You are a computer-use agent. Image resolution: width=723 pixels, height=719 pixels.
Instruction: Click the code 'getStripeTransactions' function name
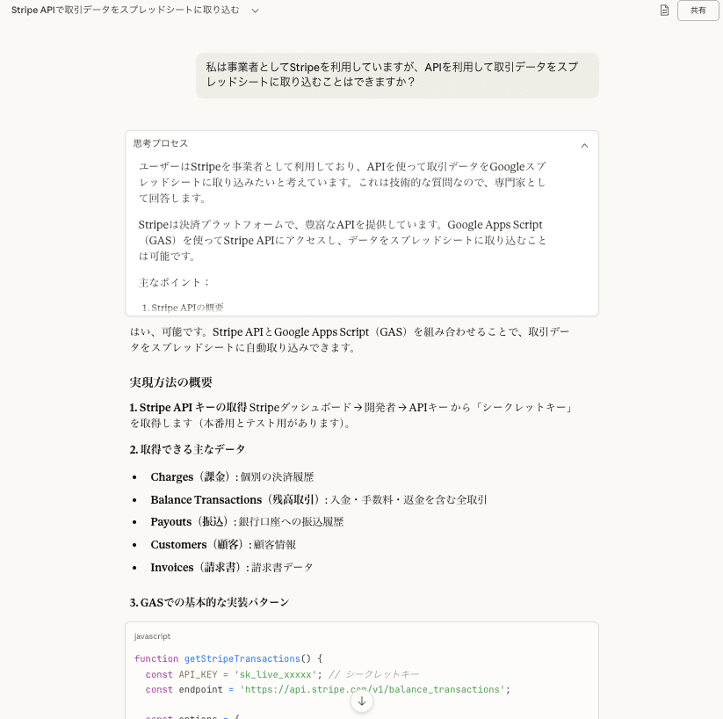[x=242, y=658]
